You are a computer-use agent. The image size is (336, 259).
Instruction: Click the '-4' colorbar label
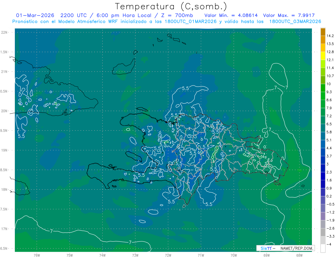[329, 244]
